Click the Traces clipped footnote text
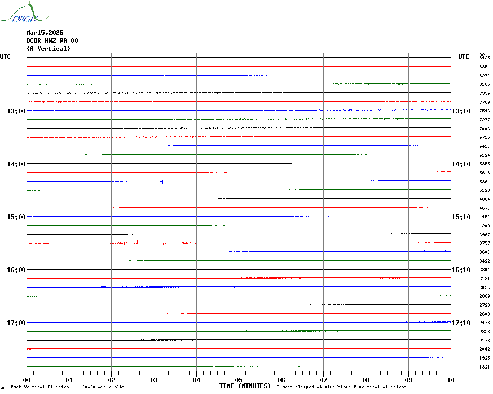 341,387
